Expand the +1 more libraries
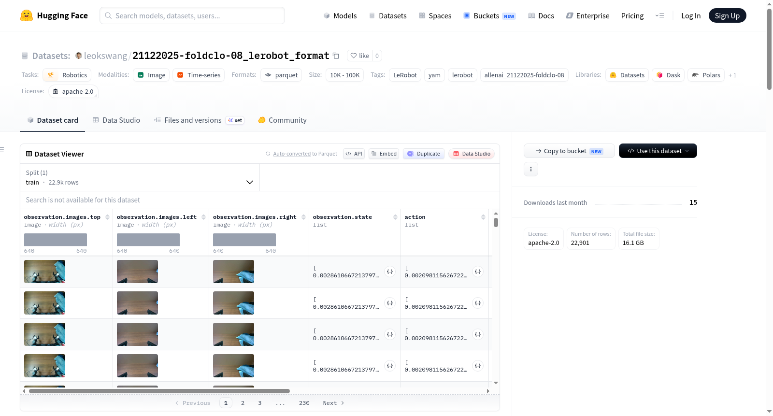 pyautogui.click(x=732, y=75)
